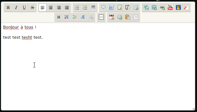Screen dimensions: 197x112
Task: Enable underline formatting
Action: (x=24, y=7)
